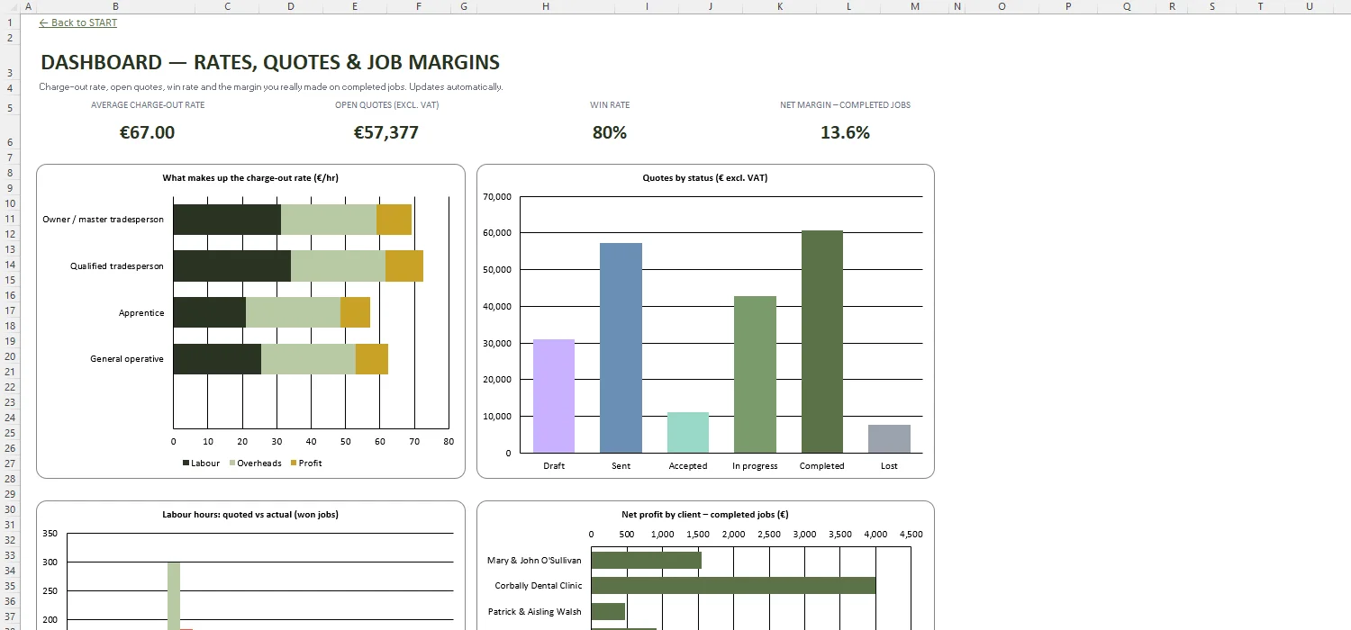Click the 4,500 axis value in Net profit chart

tap(911, 535)
